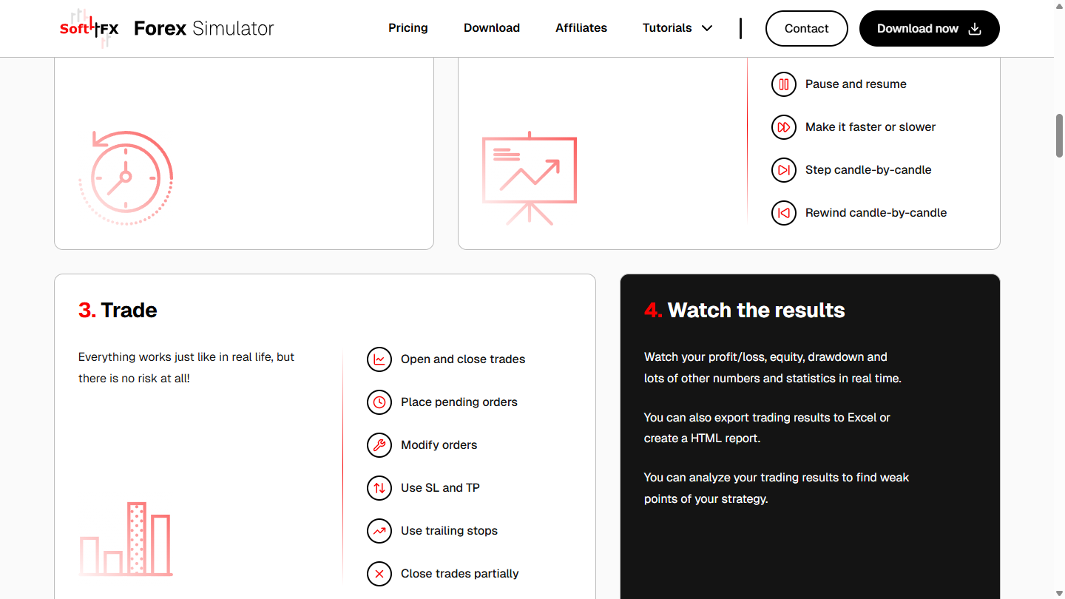This screenshot has width=1065, height=599.
Task: Click the Place pending orders clock icon
Action: coord(379,402)
